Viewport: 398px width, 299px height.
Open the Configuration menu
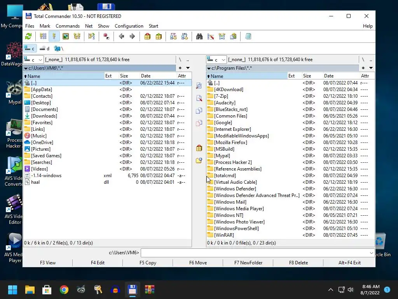(129, 26)
